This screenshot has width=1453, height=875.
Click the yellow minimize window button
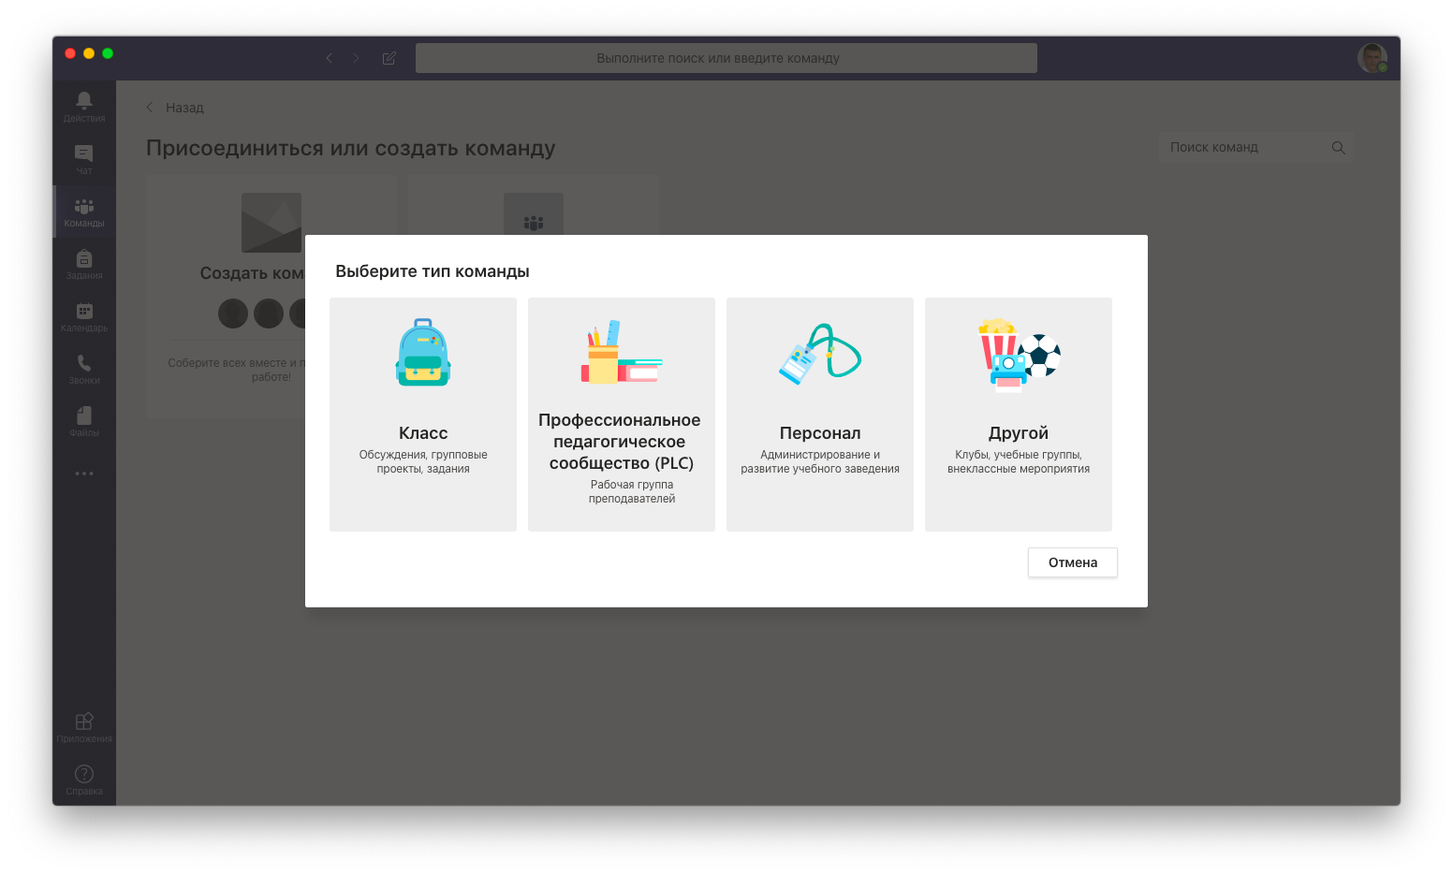[89, 53]
